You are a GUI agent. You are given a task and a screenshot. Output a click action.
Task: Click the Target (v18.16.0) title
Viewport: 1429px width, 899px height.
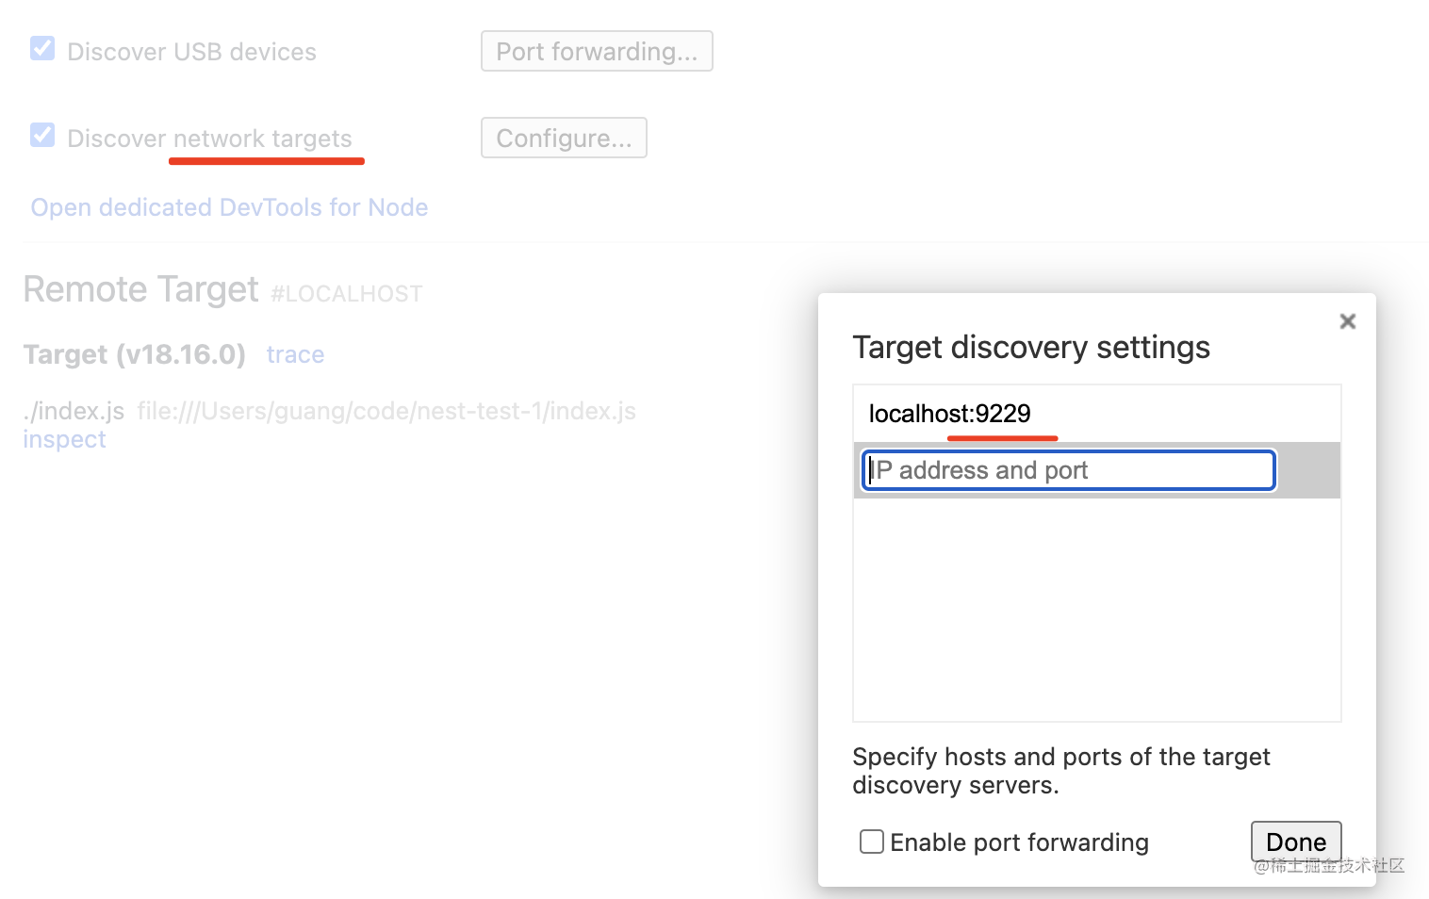135,354
